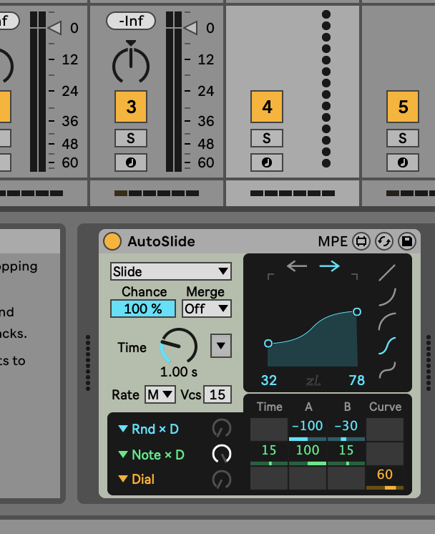
Task: Toggle track 5 activator button
Action: tap(403, 107)
